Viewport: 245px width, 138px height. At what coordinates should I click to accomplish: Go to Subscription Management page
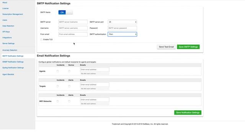[x=13, y=14]
